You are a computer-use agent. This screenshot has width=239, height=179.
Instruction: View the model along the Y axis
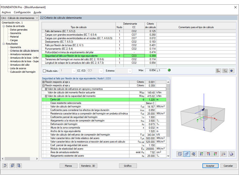coord(208,154)
